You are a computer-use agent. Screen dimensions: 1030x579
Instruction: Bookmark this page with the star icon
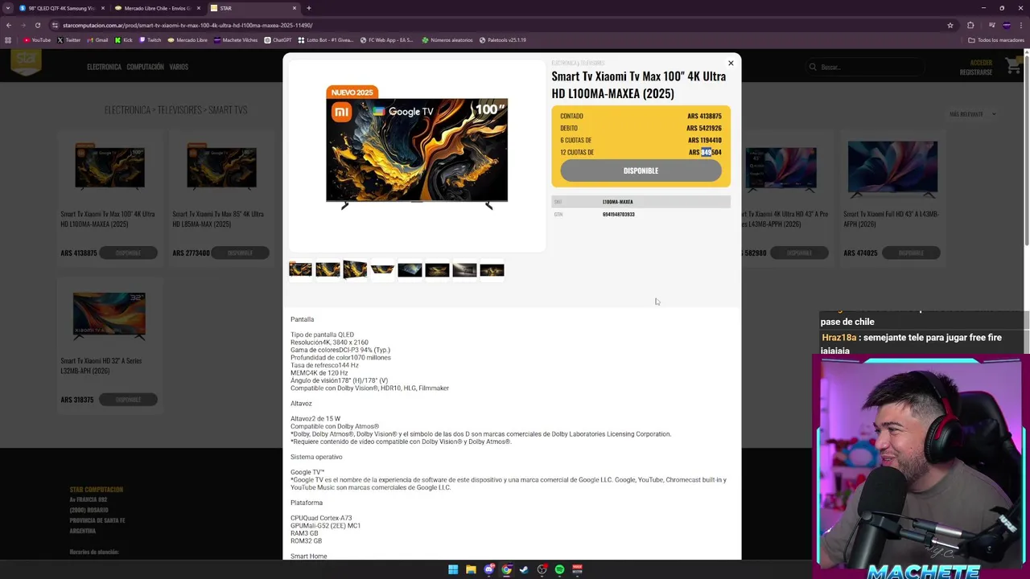click(950, 25)
